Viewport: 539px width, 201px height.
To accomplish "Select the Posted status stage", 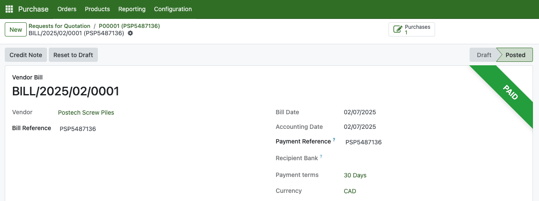I will click(515, 55).
